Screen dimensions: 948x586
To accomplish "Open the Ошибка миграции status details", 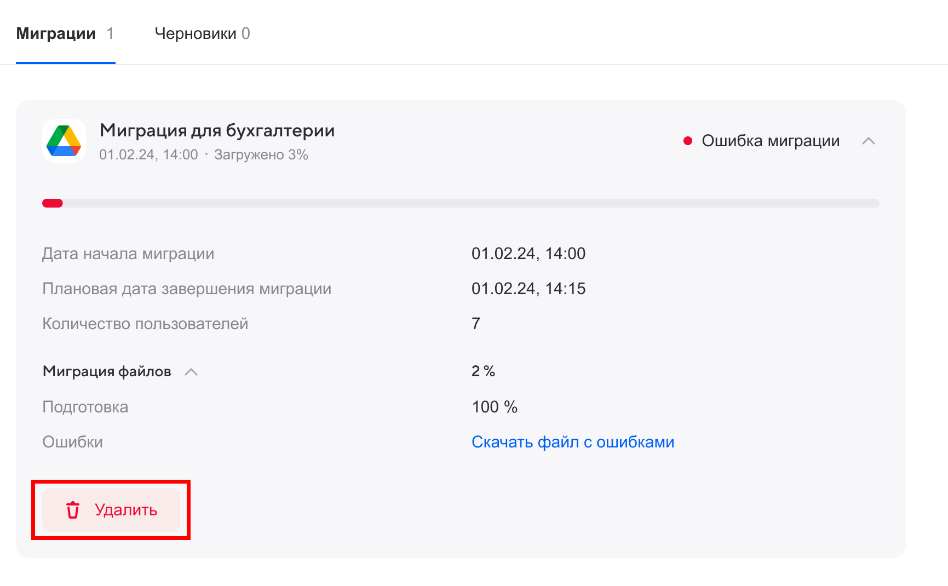I will (770, 141).
